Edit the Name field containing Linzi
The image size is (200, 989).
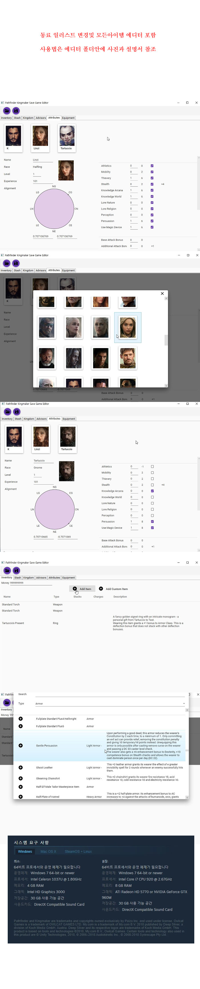point(43,160)
